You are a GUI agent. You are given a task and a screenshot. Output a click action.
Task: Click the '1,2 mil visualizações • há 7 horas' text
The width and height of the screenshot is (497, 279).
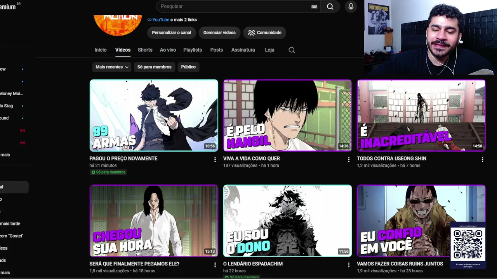388,165
